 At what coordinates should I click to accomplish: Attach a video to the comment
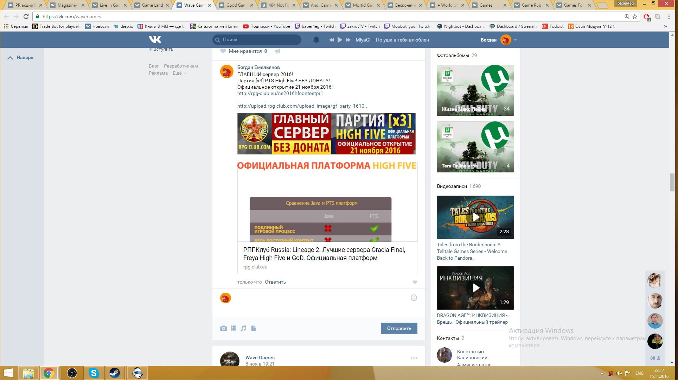click(234, 328)
